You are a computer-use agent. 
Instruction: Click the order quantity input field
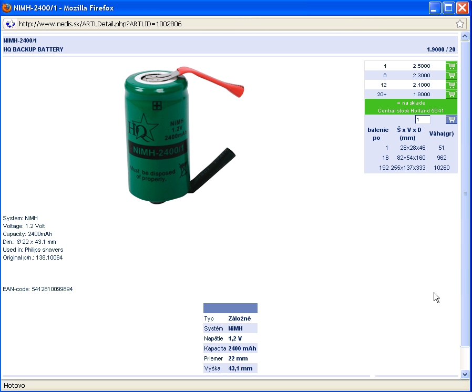[423, 119]
